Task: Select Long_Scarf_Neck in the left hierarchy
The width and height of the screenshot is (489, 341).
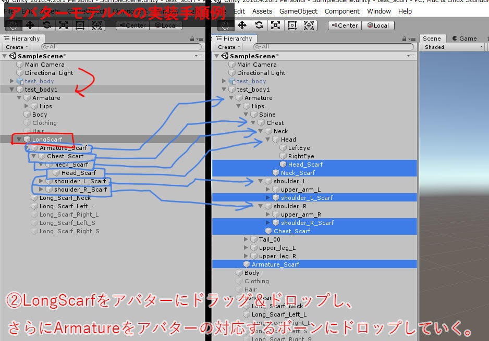Action: coord(102,198)
